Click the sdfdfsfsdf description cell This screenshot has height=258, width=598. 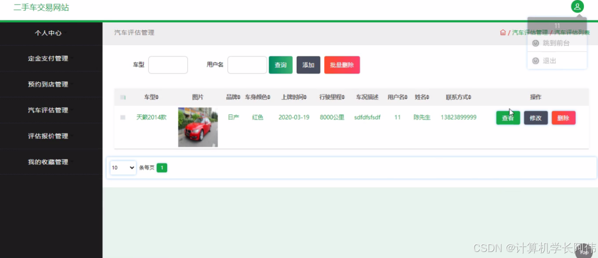(367, 118)
